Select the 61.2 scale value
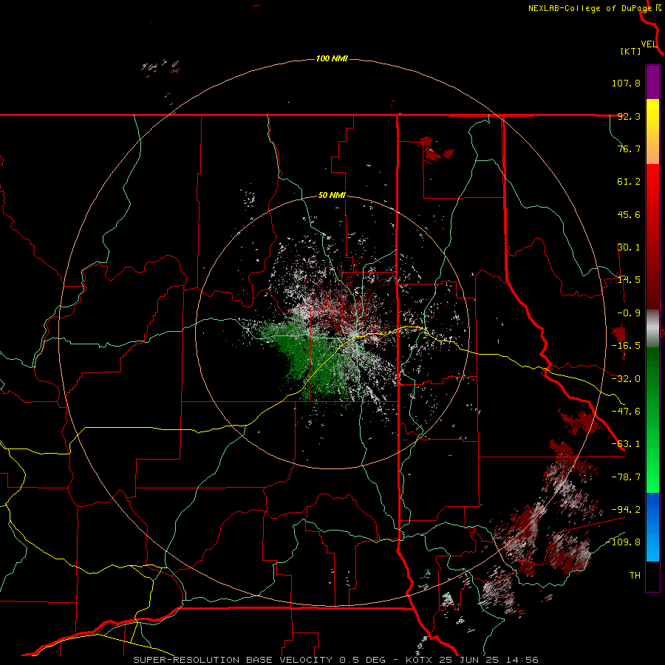This screenshot has width=665, height=665. (x=629, y=182)
